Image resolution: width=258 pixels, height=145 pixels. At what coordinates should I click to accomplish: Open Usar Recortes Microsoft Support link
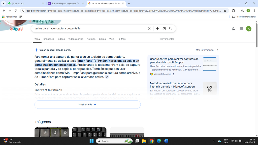[x=174, y=61]
